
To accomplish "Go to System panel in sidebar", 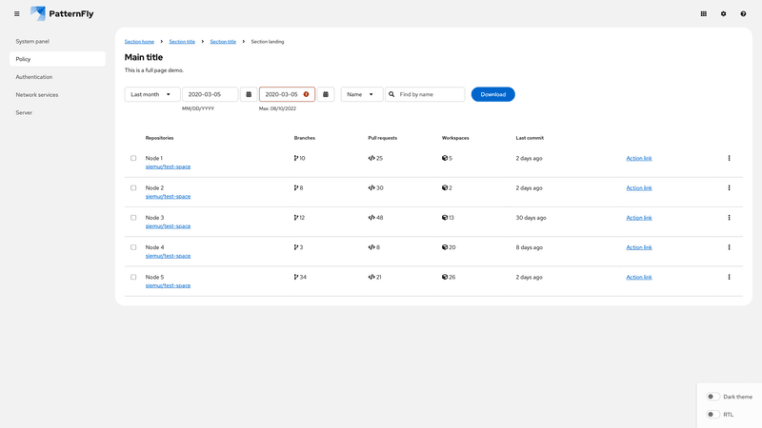I will (57, 41).
